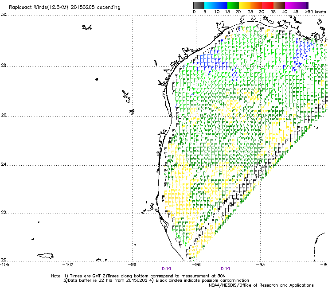Select the cyan-blue 5-15 knots color segment
The height and width of the screenshot is (288, 328).
[x=216, y=5]
